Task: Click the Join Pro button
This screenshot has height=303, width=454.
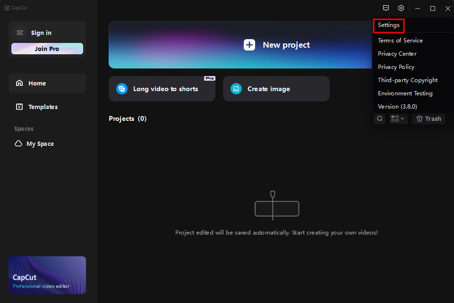Action: tap(47, 49)
